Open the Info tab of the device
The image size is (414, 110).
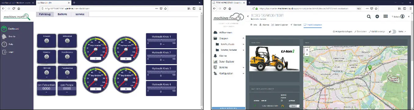click(x=254, y=25)
